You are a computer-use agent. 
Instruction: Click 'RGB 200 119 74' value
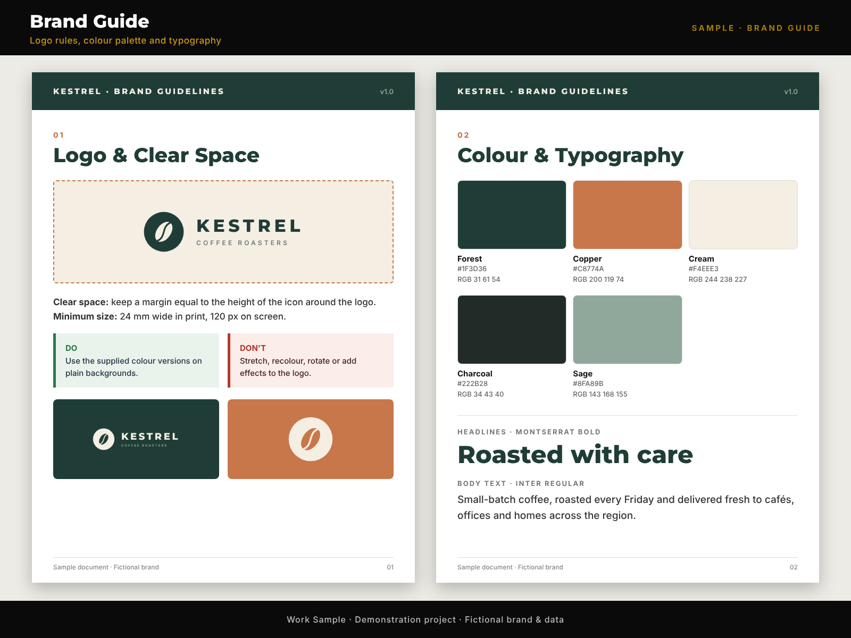(598, 280)
